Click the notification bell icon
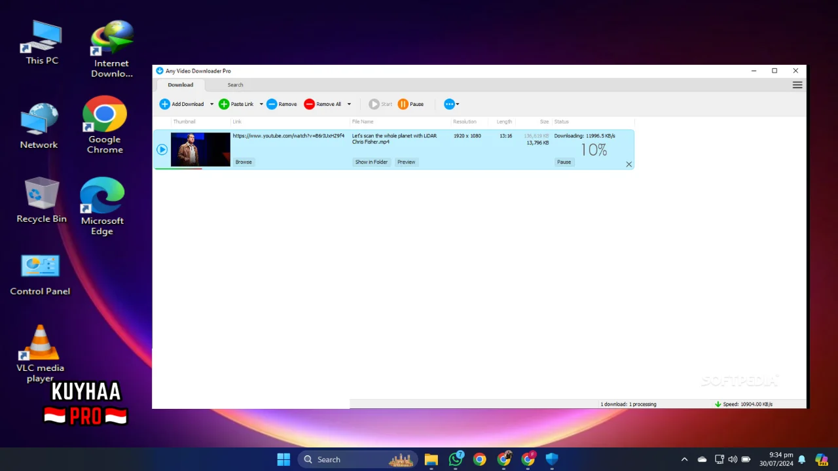 802,459
